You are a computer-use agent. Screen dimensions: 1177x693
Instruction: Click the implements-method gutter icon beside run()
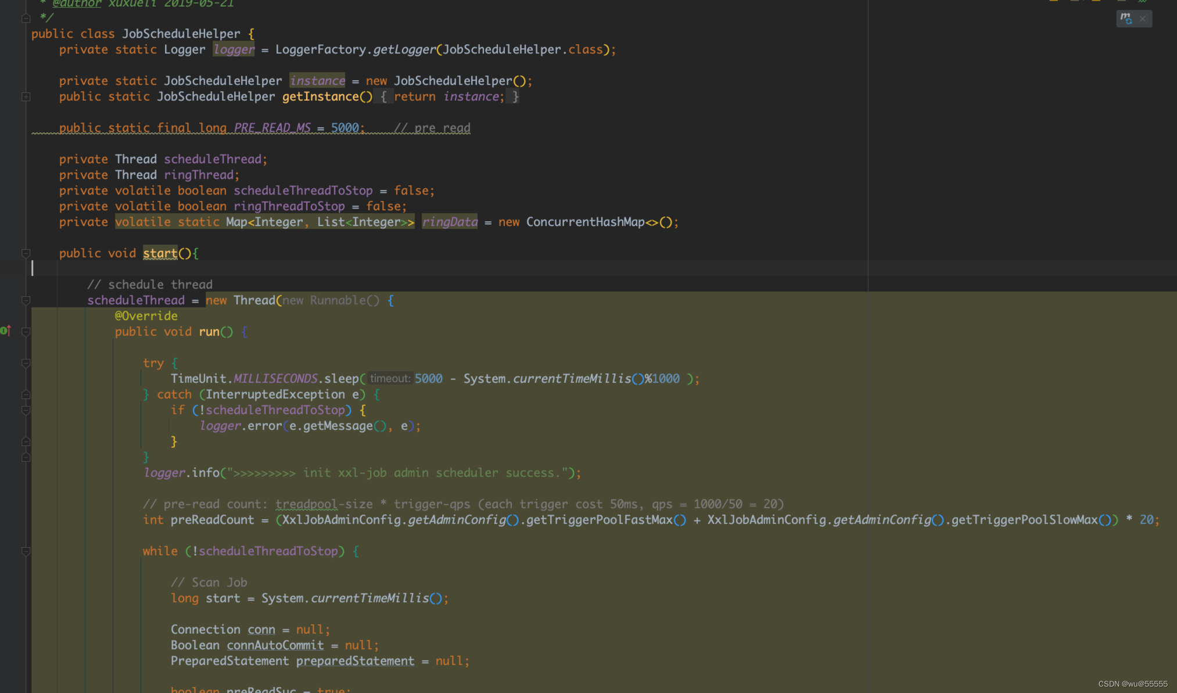[x=5, y=331]
